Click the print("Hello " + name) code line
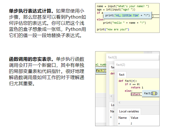 click(x=124, y=23)
